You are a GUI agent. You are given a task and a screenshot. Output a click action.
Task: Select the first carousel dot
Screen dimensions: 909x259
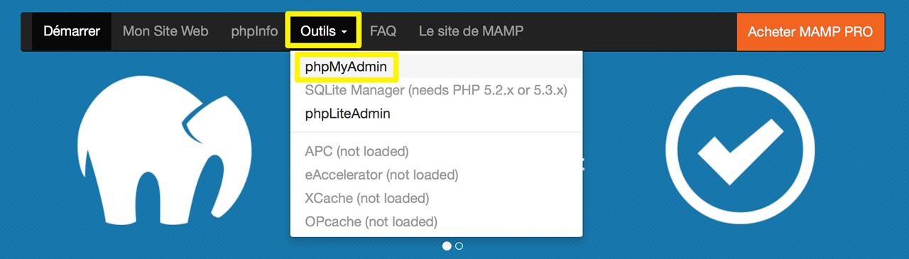tap(447, 246)
